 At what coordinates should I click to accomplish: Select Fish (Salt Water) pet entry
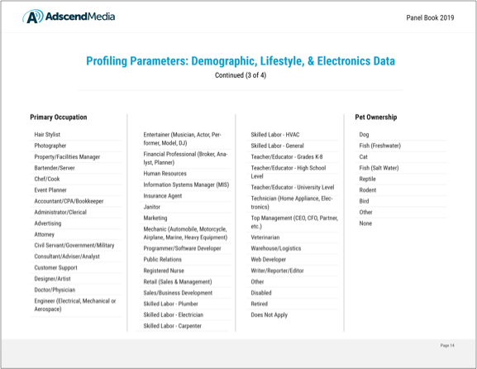coord(379,168)
